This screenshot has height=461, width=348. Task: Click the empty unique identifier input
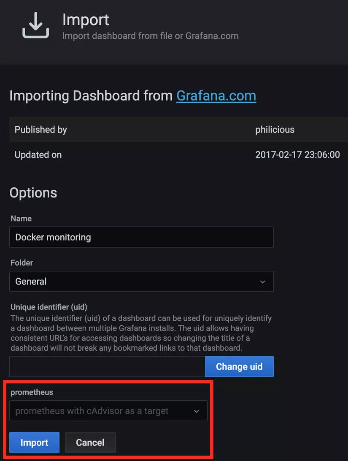[x=105, y=366]
